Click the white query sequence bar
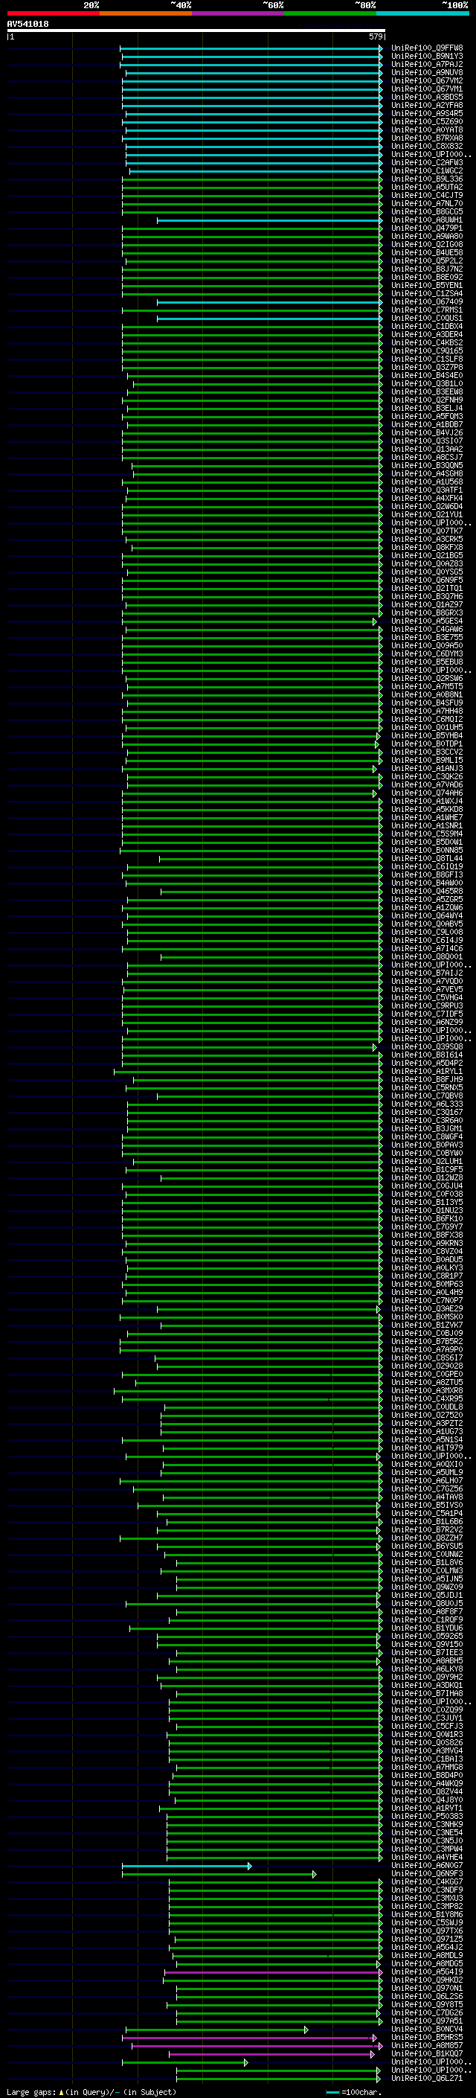 coord(196,30)
